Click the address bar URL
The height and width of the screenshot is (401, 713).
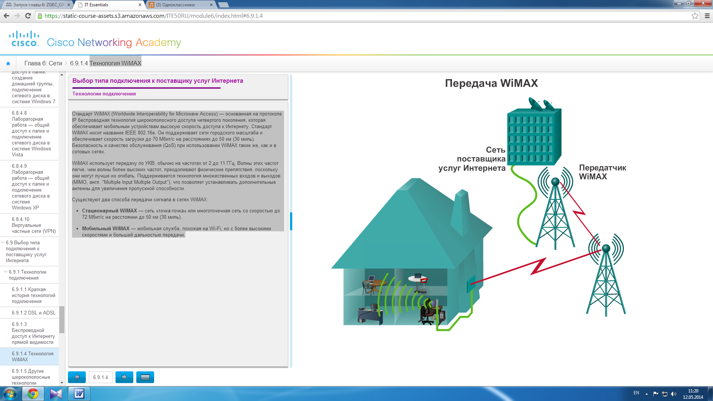154,16
